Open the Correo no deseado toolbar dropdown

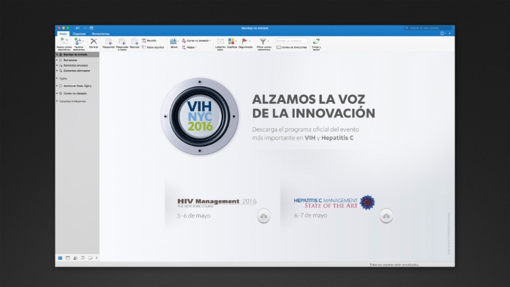(x=196, y=41)
